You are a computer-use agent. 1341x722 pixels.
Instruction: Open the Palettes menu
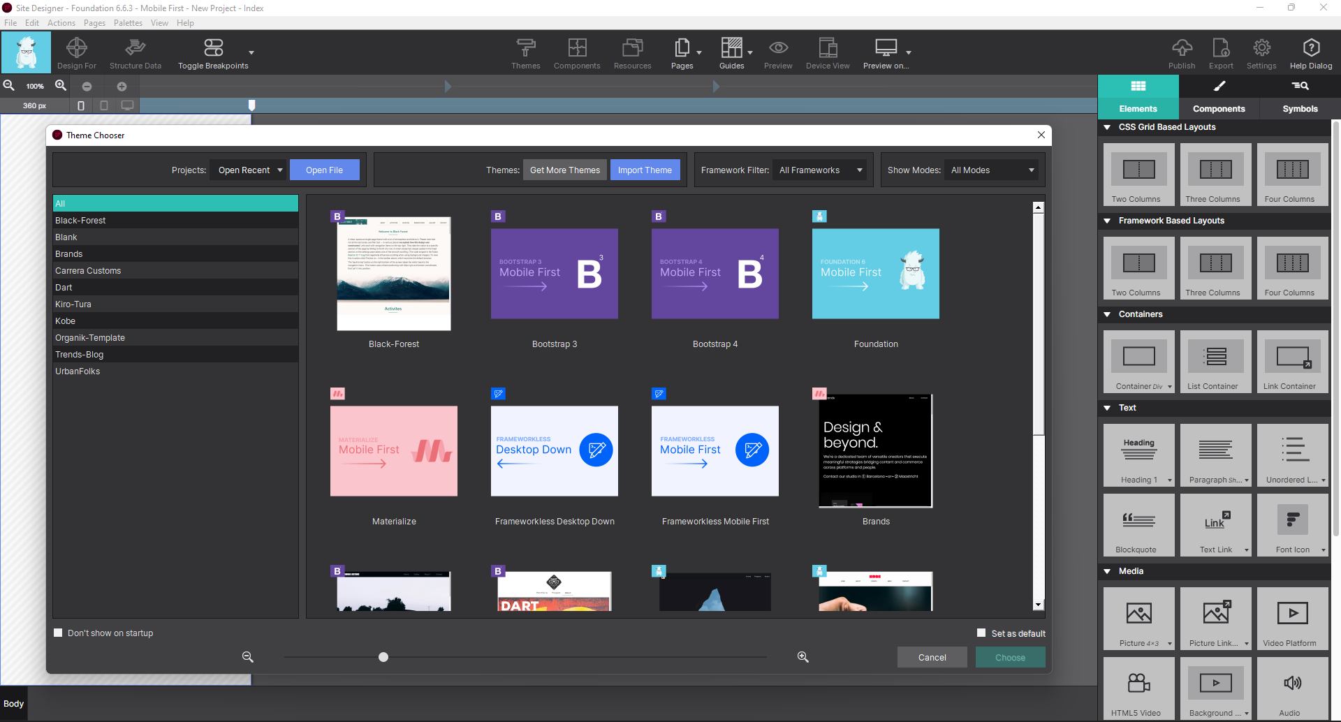point(128,23)
